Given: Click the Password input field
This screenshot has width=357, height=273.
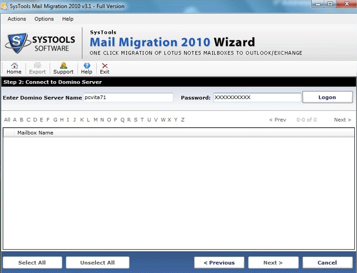Looking at the screenshot, I should coord(257,97).
